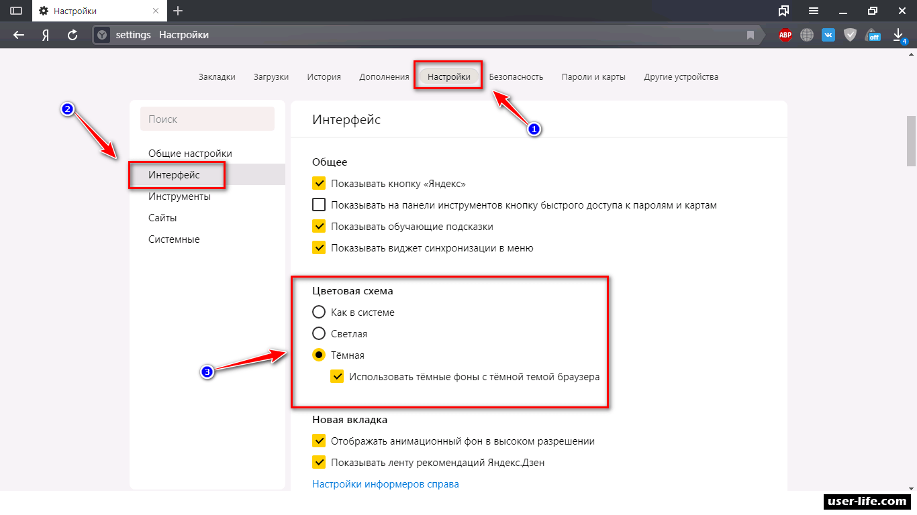Screen dimensions: 917x515
Task: Uncheck animated background in high resolution
Action: [x=319, y=441]
